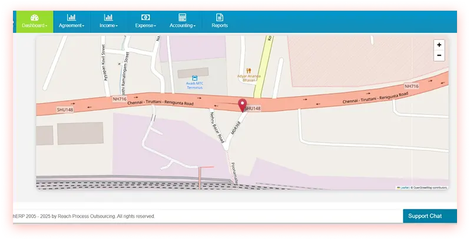The height and width of the screenshot is (240, 470).
Task: Expand the Income dropdown menu
Action: (108, 22)
